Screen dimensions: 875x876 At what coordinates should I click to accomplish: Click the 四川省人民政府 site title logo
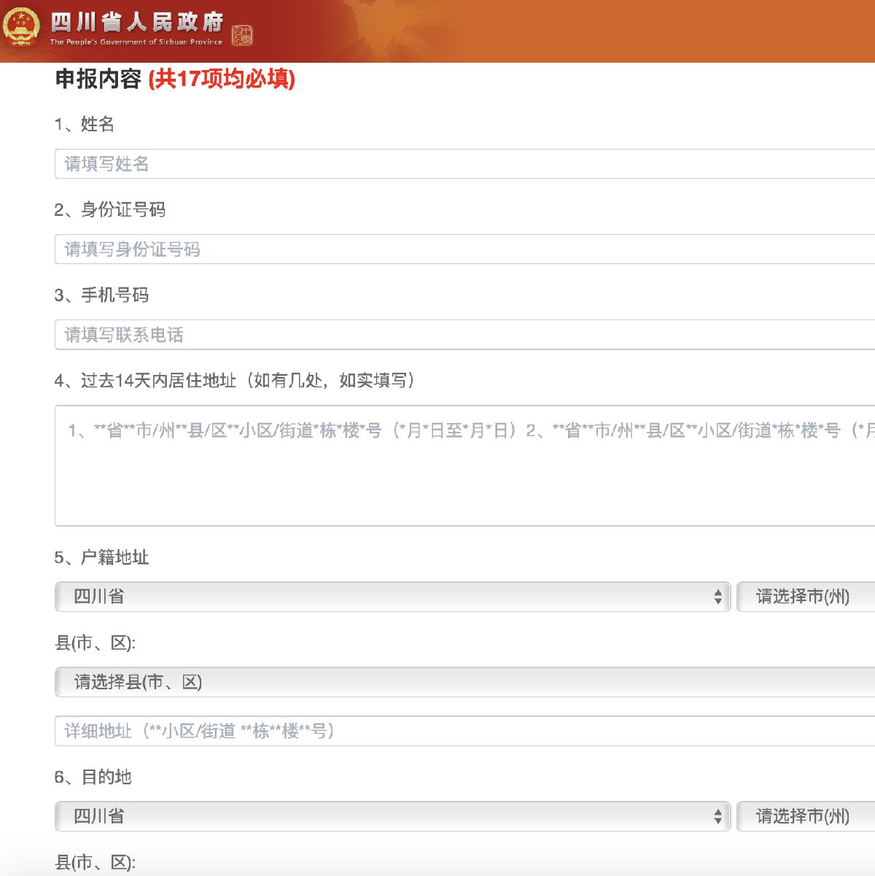coord(137,22)
